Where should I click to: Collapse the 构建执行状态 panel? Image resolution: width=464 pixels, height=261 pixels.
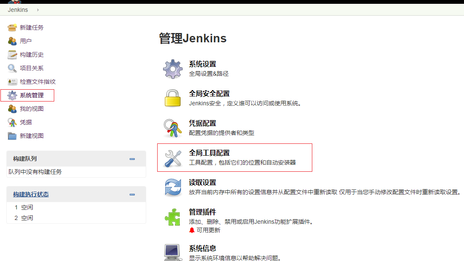pyautogui.click(x=132, y=194)
